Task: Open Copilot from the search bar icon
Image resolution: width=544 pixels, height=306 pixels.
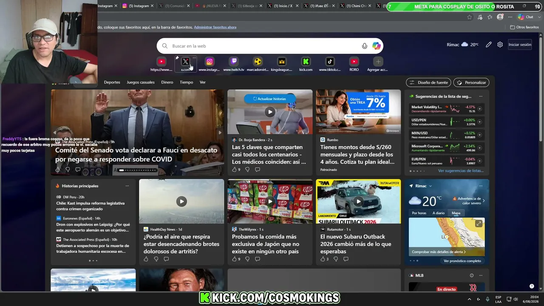Action: [376, 46]
